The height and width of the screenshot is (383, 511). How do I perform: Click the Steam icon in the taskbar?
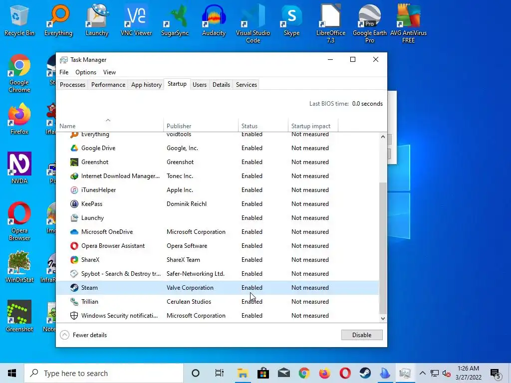(x=365, y=373)
